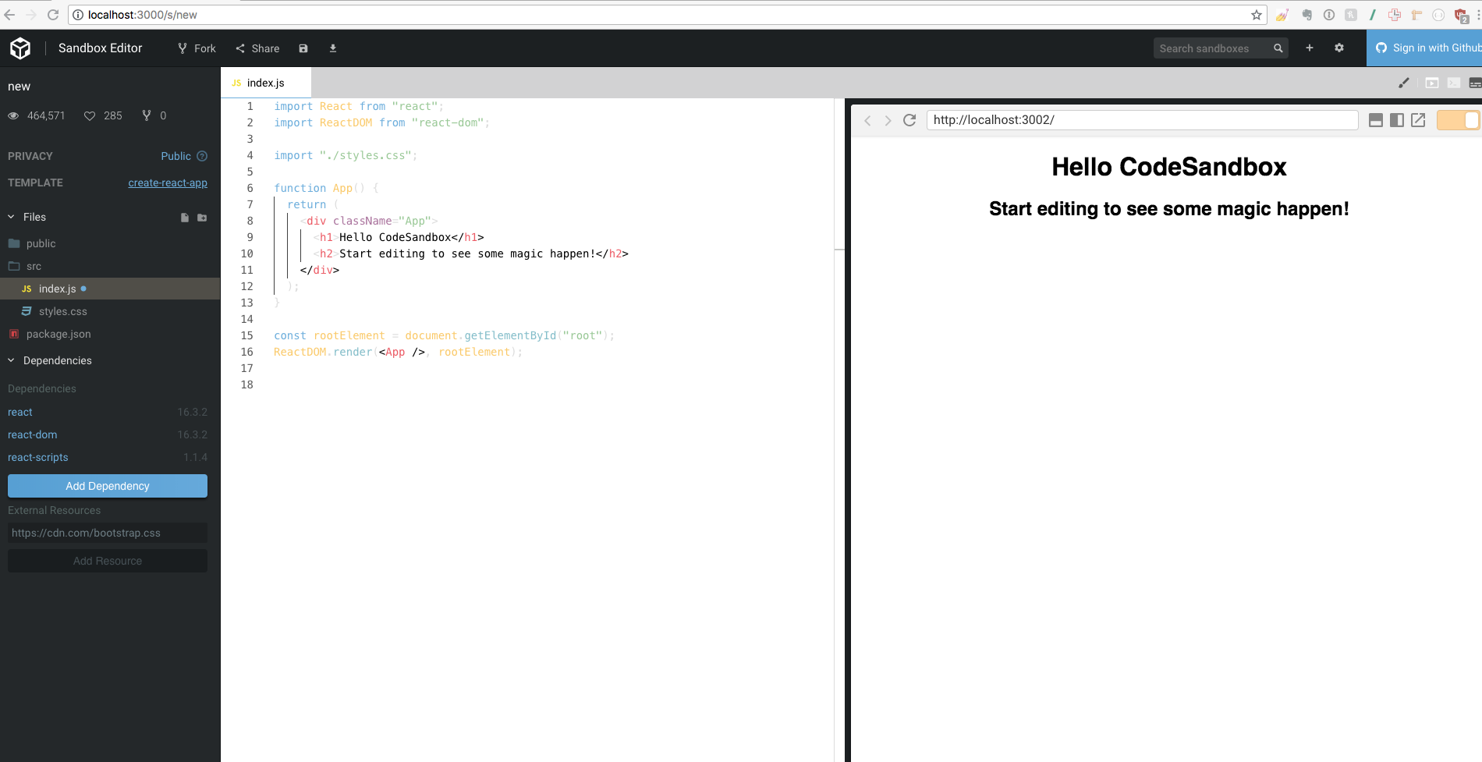Click the search magnifier icon
Screen dimensions: 1482x762
coord(1278,48)
